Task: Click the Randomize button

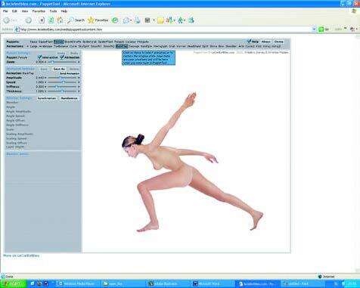Action: point(69,98)
